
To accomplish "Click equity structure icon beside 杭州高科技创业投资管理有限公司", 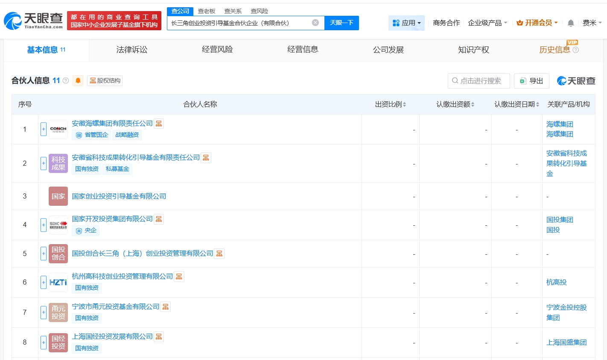I will 179,276.
